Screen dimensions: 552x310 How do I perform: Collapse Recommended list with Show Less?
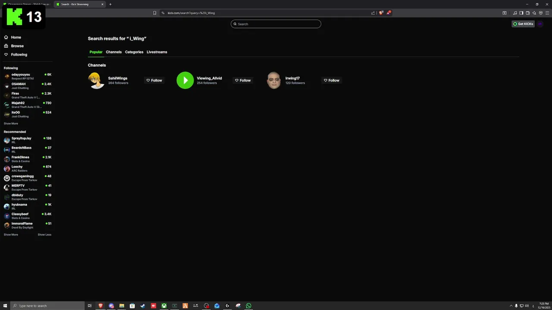44,235
